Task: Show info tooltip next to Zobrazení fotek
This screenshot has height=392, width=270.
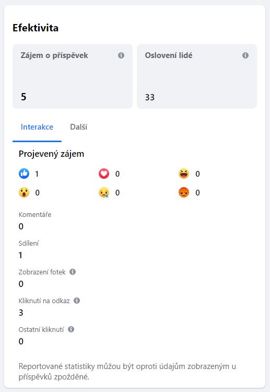Action: click(73, 272)
